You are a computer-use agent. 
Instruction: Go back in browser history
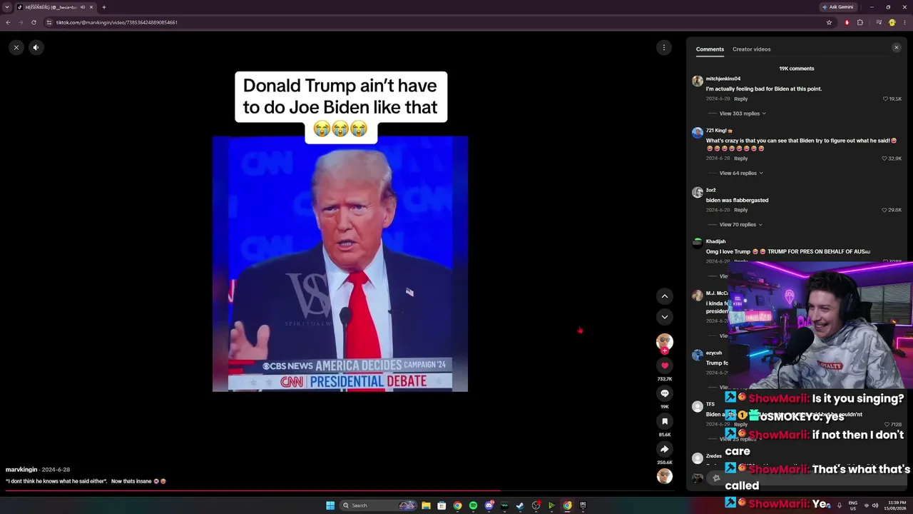click(x=8, y=22)
